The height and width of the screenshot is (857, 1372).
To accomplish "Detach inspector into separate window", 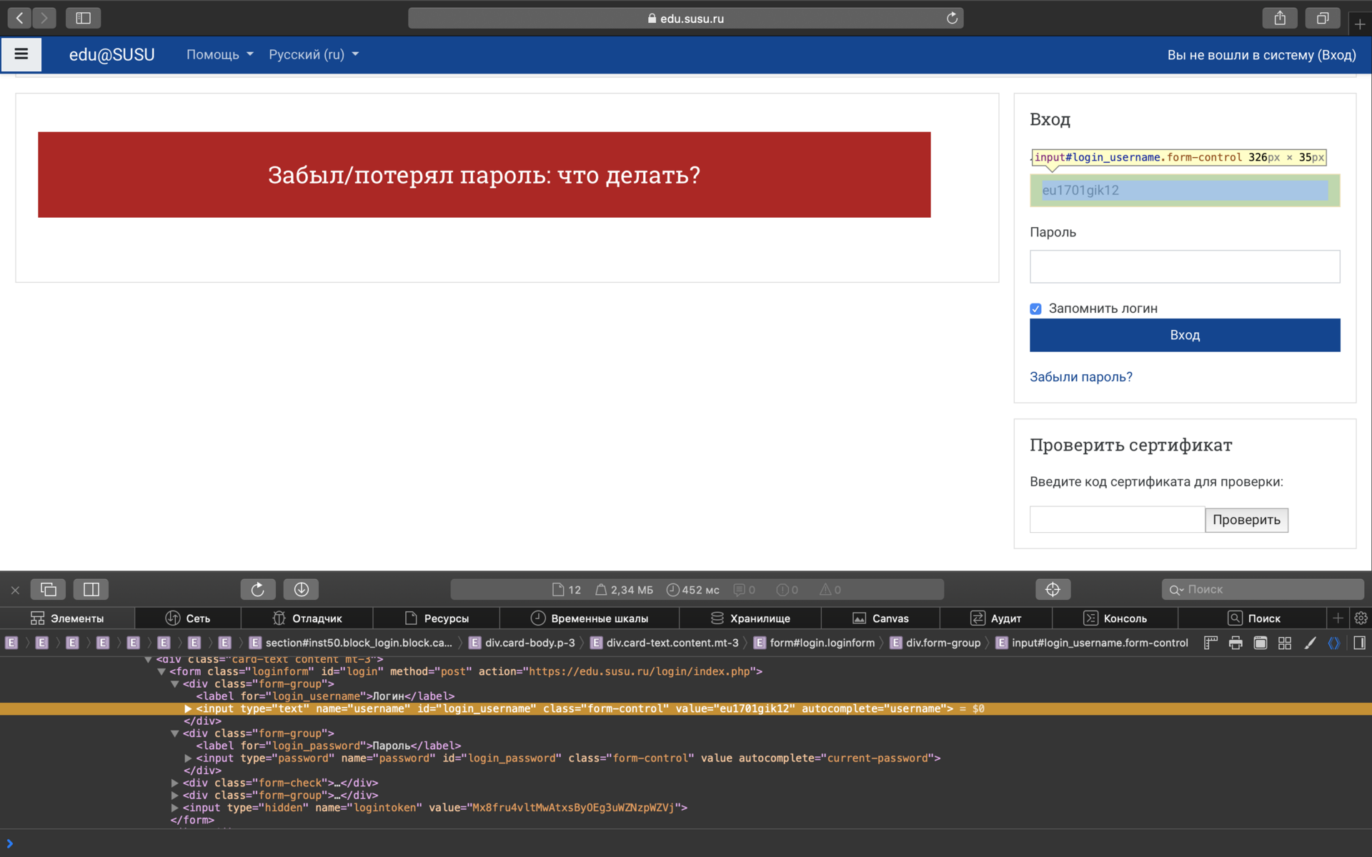I will (x=49, y=589).
